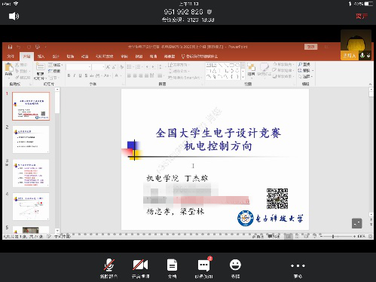Screen dimensions: 376x282
Task: Click Fit slide to window icon
Action: point(371,236)
